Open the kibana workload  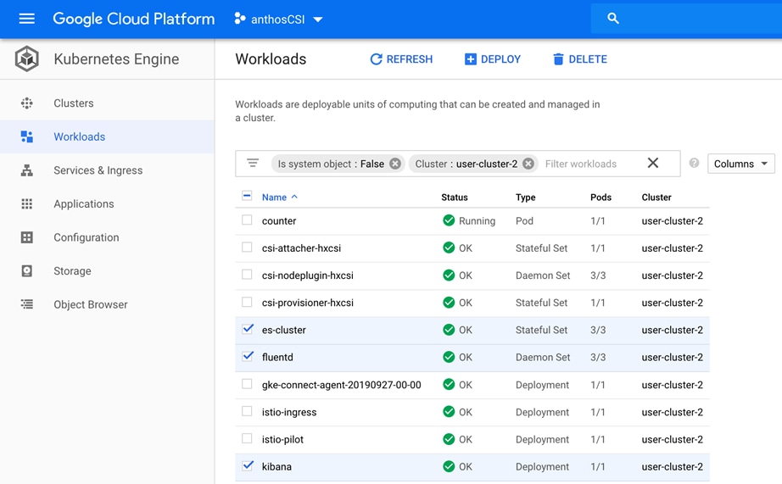point(276,467)
